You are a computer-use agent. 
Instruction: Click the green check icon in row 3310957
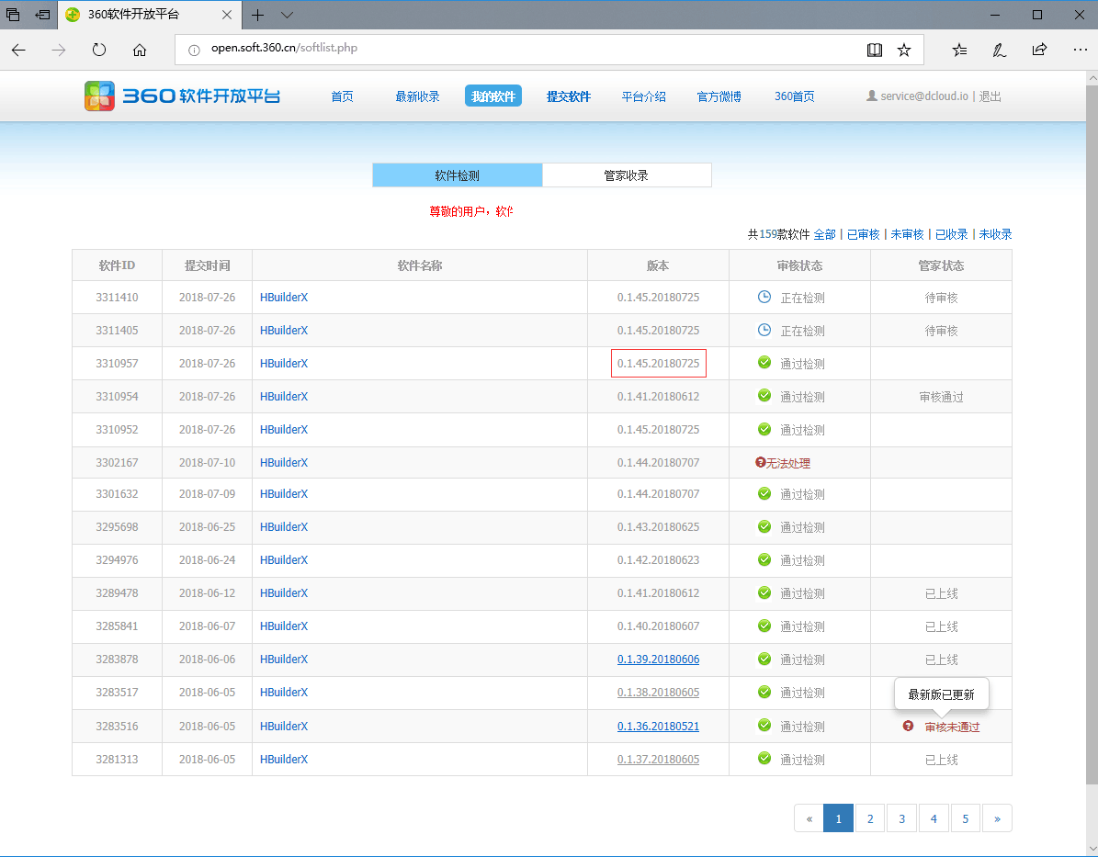[764, 363]
